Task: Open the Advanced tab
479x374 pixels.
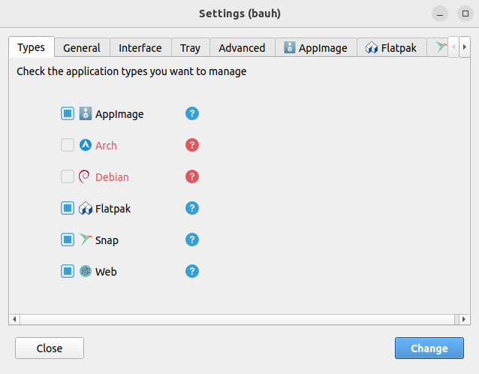Action: [x=242, y=48]
